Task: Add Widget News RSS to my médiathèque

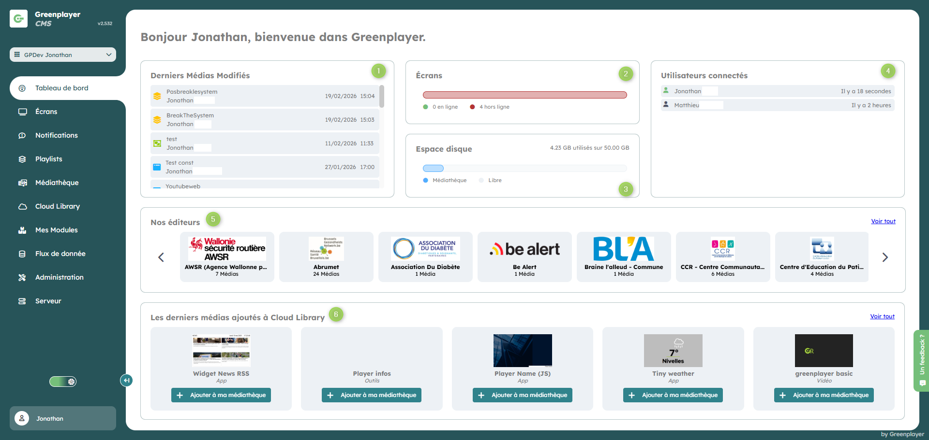Action: coord(221,395)
